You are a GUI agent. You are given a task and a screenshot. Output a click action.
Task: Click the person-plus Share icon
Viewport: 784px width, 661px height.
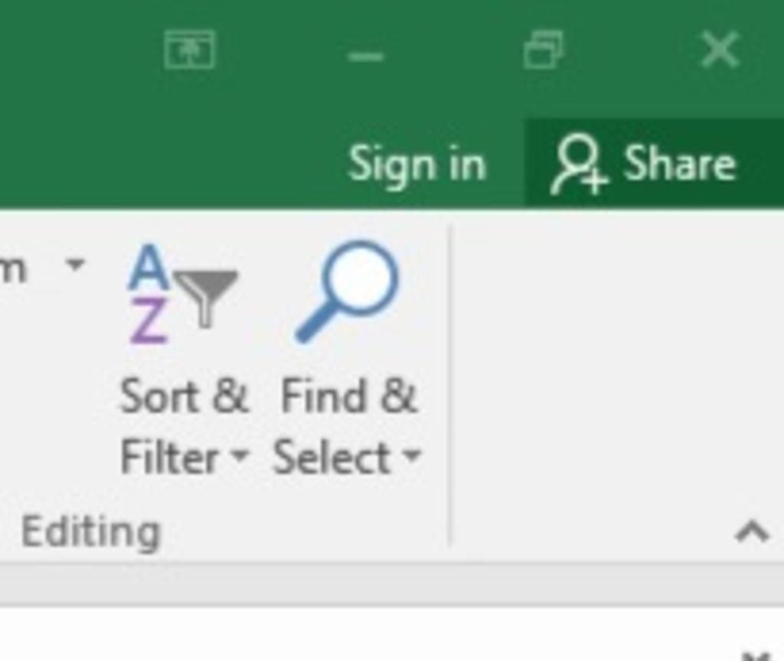tap(579, 164)
